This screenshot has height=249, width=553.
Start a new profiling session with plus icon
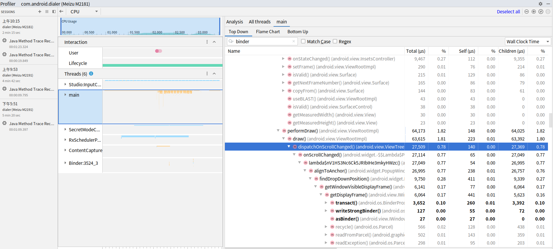pyautogui.click(x=40, y=12)
